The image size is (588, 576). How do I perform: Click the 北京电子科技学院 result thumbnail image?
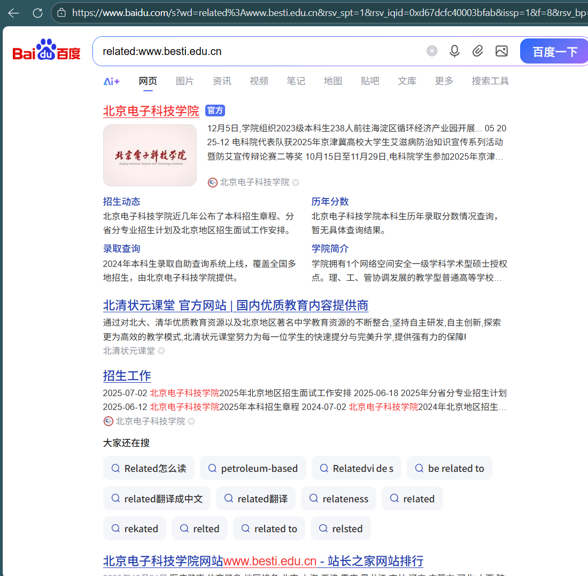[x=150, y=155]
